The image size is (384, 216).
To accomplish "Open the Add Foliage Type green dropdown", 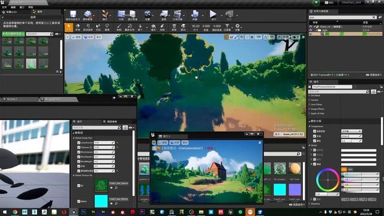I will point(13,34).
